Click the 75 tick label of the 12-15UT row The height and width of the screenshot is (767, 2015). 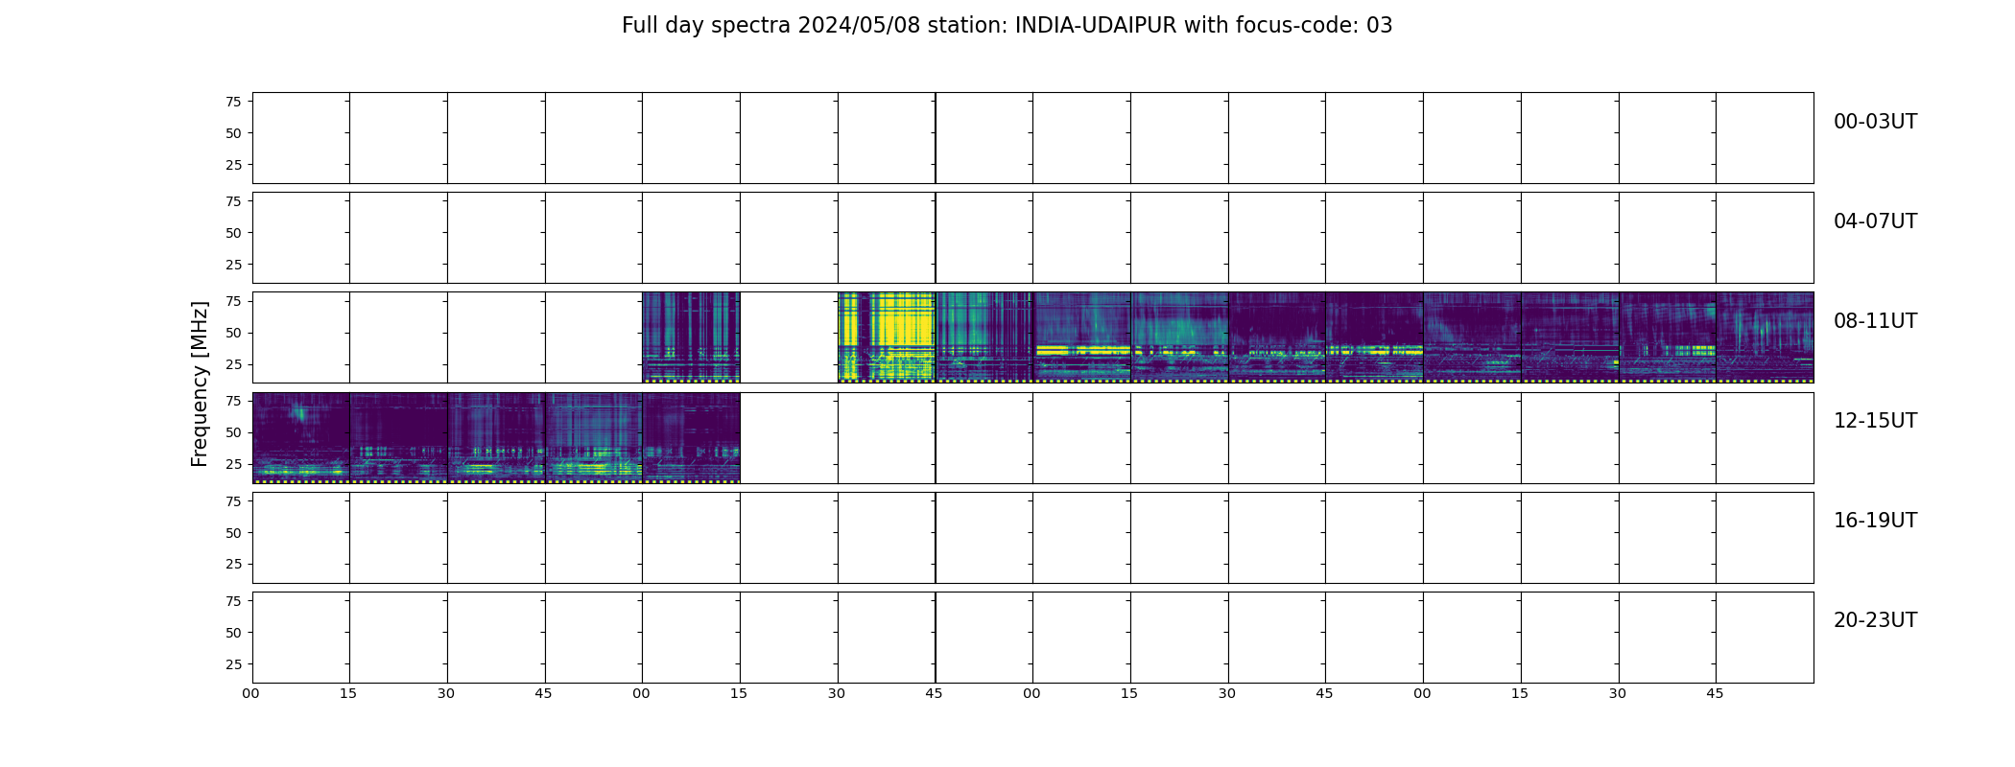pyautogui.click(x=233, y=401)
